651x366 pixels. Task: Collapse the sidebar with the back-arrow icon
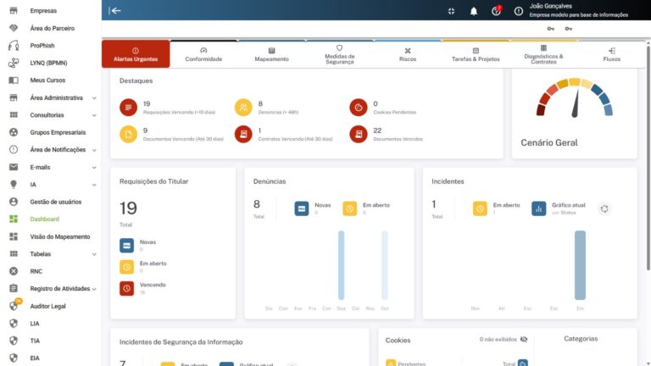pyautogui.click(x=115, y=10)
